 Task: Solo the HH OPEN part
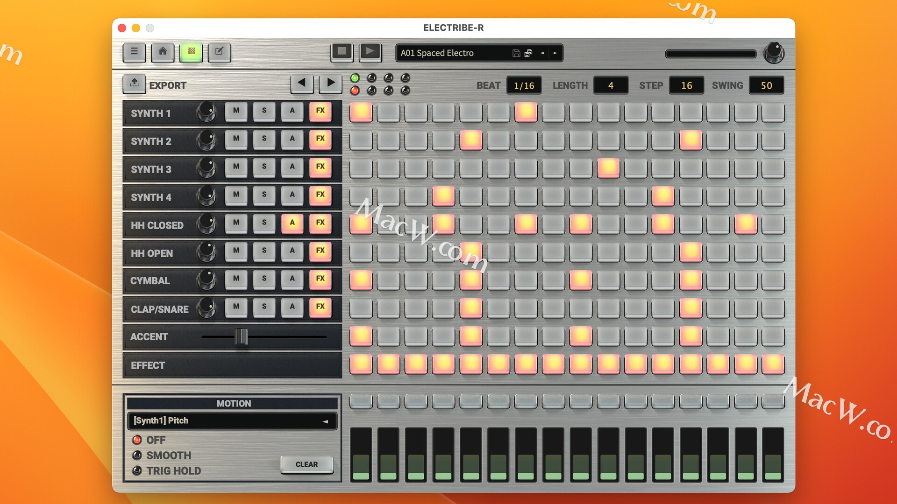point(264,251)
